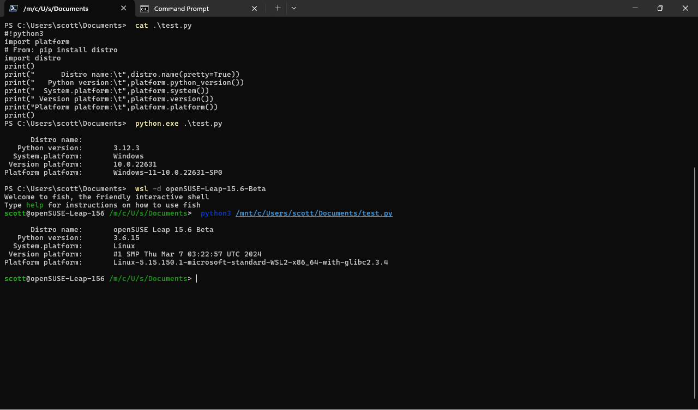This screenshot has height=410, width=698.
Task: Close the Terminal window
Action: coord(685,8)
